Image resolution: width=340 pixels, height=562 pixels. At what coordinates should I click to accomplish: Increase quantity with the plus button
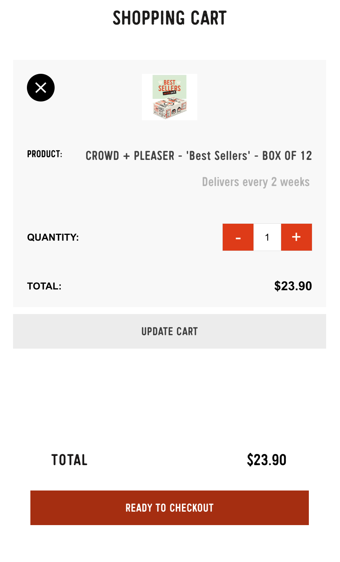click(297, 237)
